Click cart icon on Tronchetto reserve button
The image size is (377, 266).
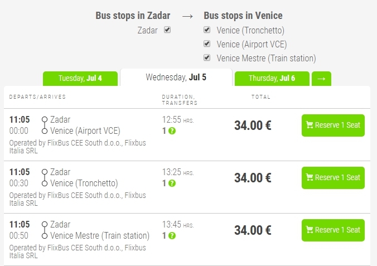[310, 178]
